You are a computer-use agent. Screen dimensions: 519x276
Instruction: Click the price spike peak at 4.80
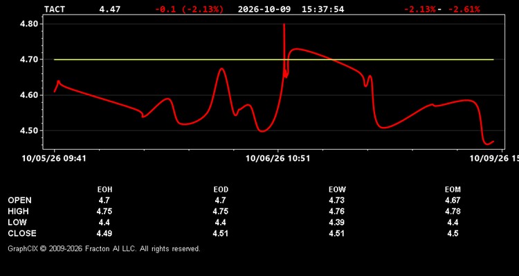284,25
